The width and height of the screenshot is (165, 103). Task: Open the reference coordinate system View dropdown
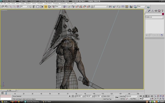tap(59, 6)
